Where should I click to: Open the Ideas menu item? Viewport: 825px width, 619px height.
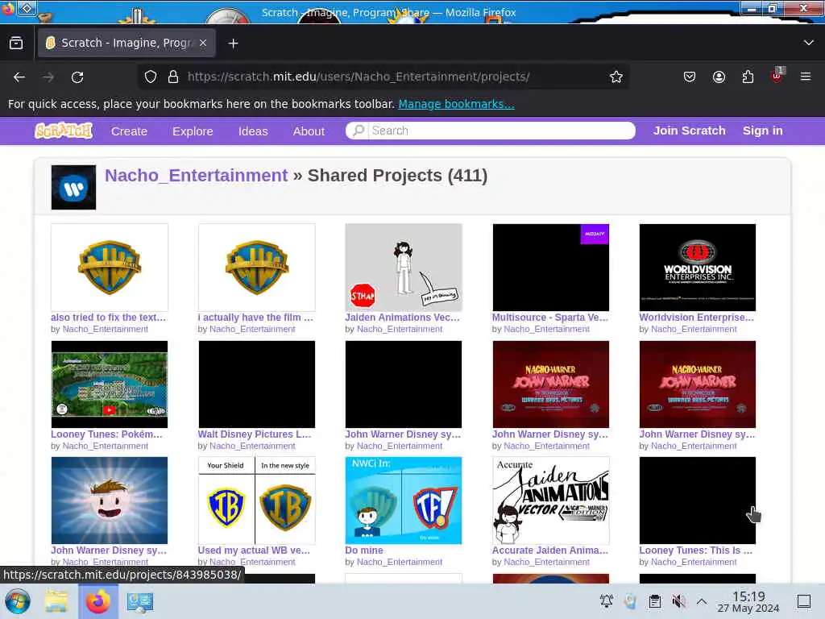tap(253, 131)
